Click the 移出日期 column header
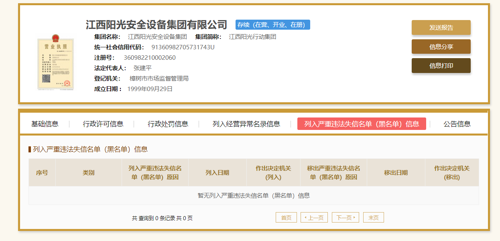The image size is (500, 241). [396, 172]
